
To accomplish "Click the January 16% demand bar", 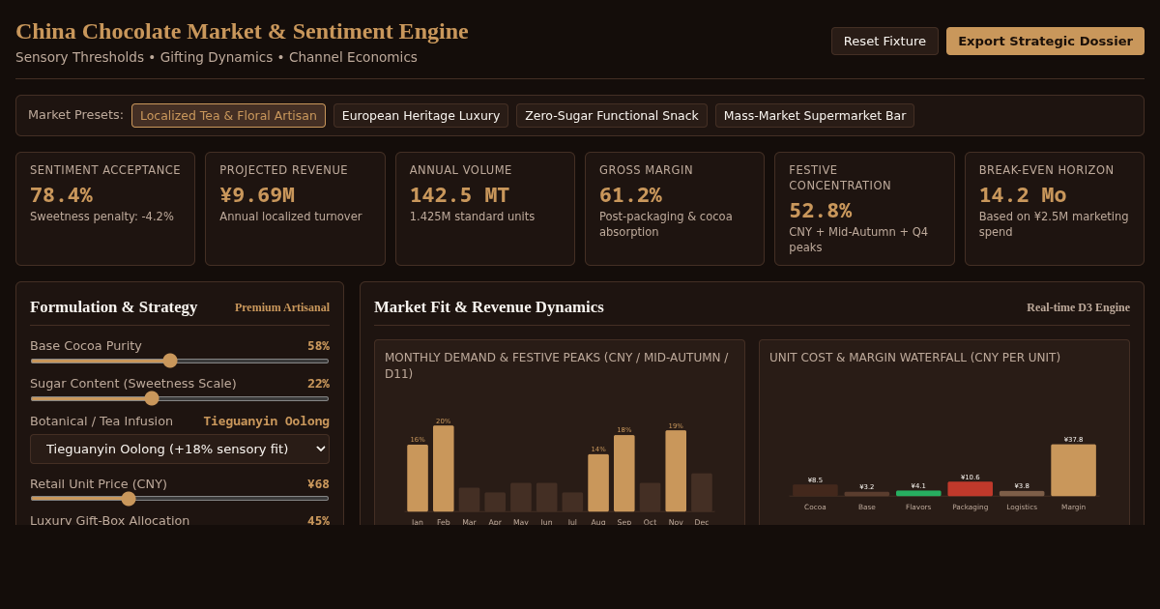I will 418,478.
